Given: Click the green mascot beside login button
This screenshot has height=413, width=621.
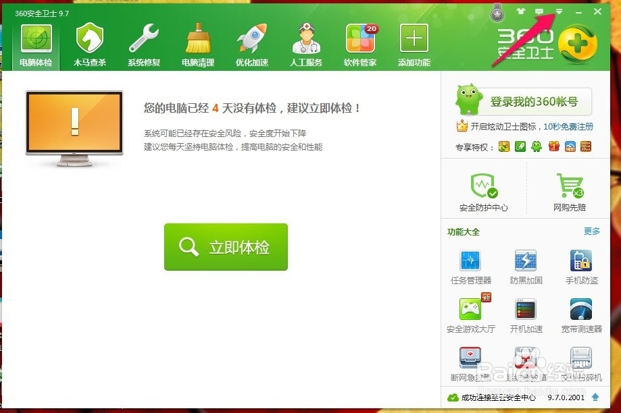Looking at the screenshot, I should point(468,99).
